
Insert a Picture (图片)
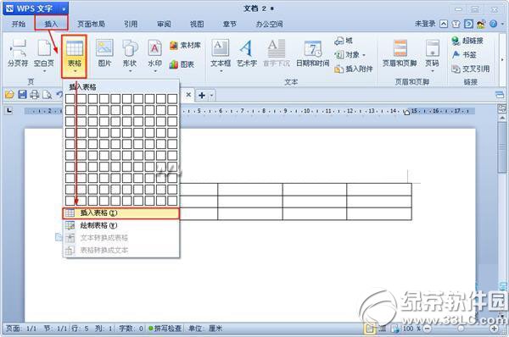104,52
